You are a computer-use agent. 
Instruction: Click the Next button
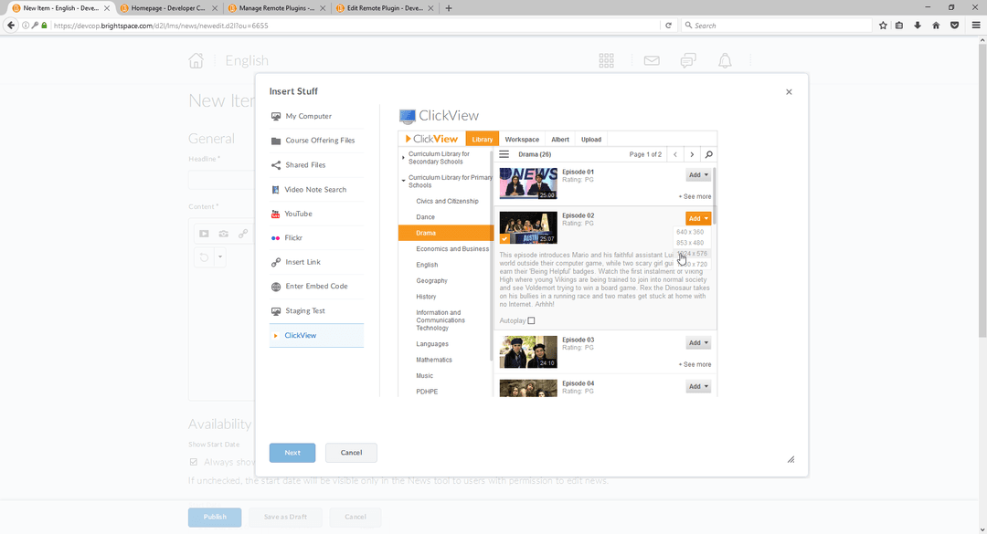292,452
